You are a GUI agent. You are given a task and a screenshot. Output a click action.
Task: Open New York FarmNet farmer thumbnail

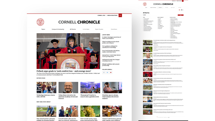(x=46, y=111)
